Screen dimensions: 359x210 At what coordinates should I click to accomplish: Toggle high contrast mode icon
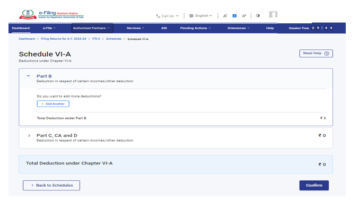click(258, 15)
